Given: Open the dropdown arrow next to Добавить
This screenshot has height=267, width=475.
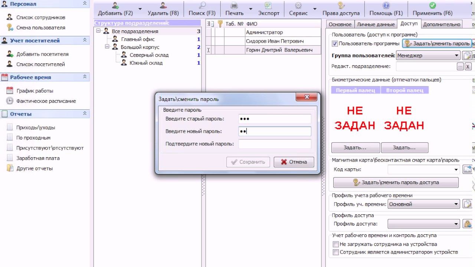Looking at the screenshot, I should pos(140,9).
